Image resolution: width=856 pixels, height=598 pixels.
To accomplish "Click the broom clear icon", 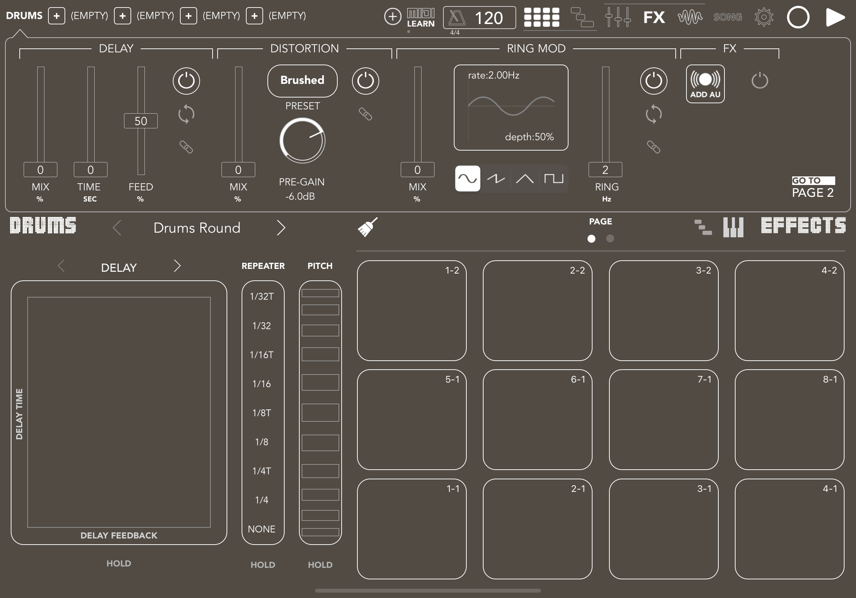I will coord(367,227).
